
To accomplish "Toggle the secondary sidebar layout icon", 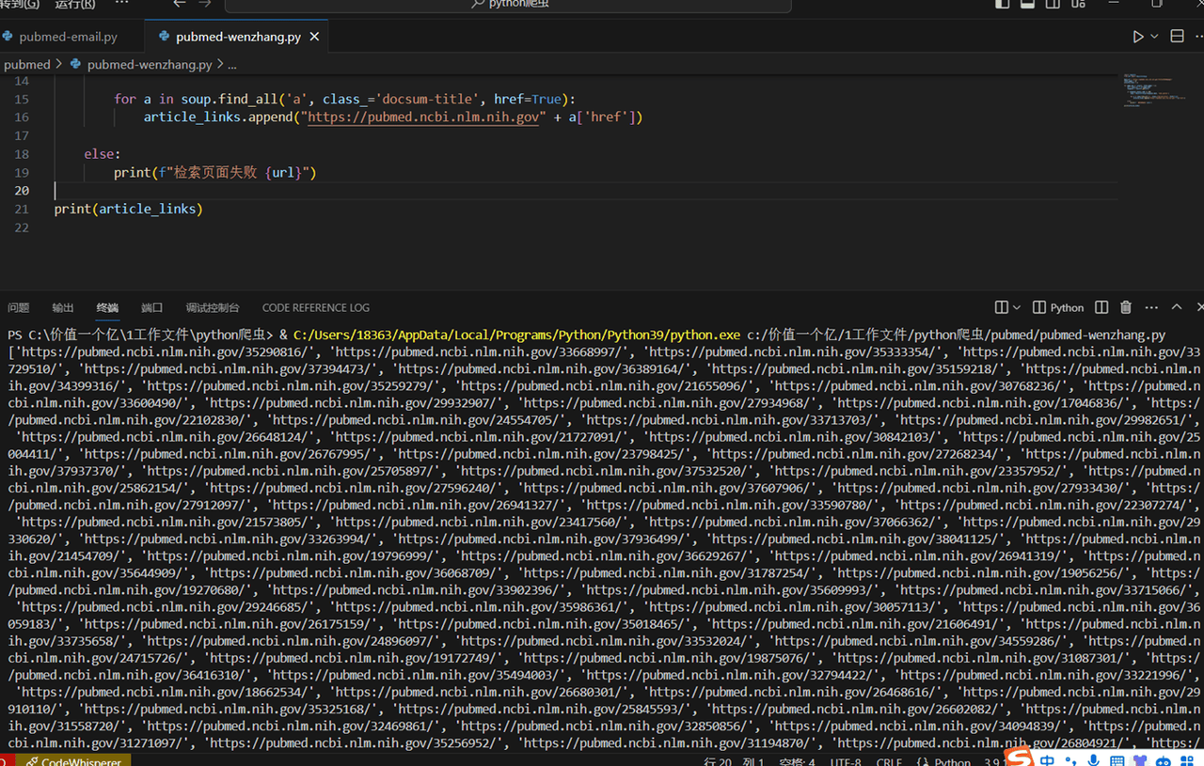I will [1053, 4].
